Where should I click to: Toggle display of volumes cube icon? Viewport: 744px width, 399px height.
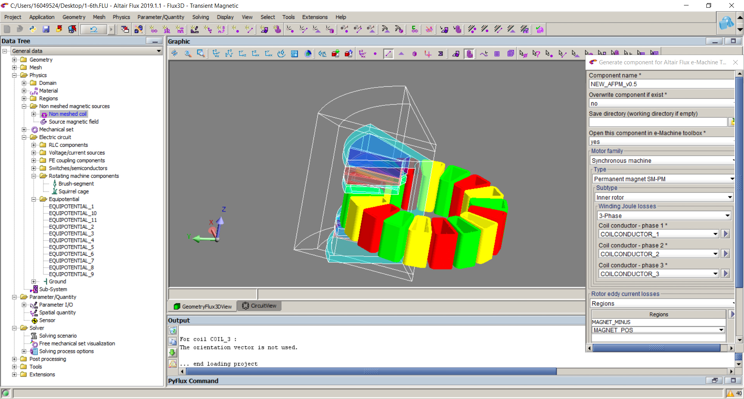[414, 54]
